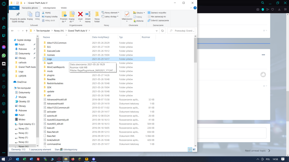Delete item with red Usuń icon

[x=80, y=16]
